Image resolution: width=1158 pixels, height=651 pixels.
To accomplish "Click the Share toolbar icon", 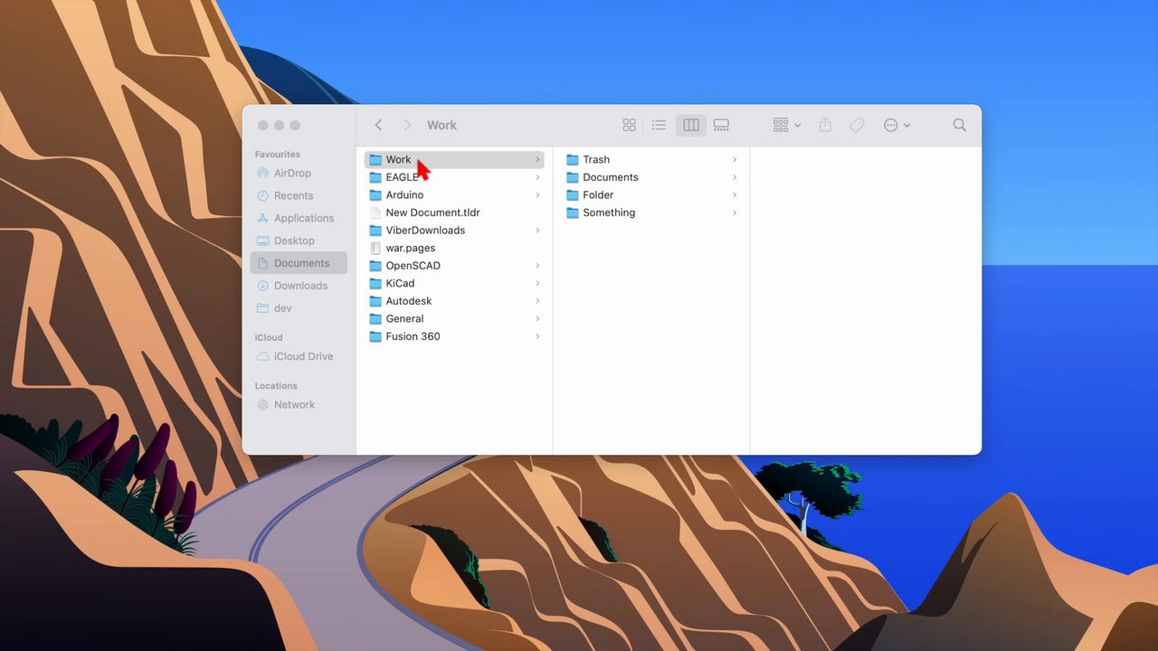I will (825, 125).
